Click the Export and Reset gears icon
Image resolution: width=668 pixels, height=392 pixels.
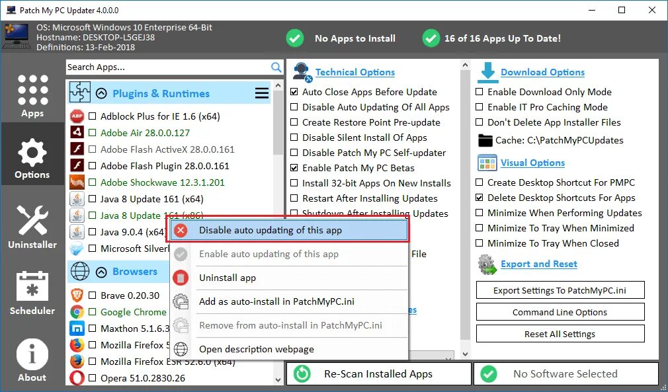(x=487, y=264)
